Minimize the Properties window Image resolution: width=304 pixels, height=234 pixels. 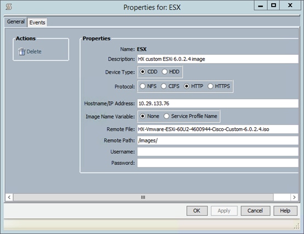point(261,5)
